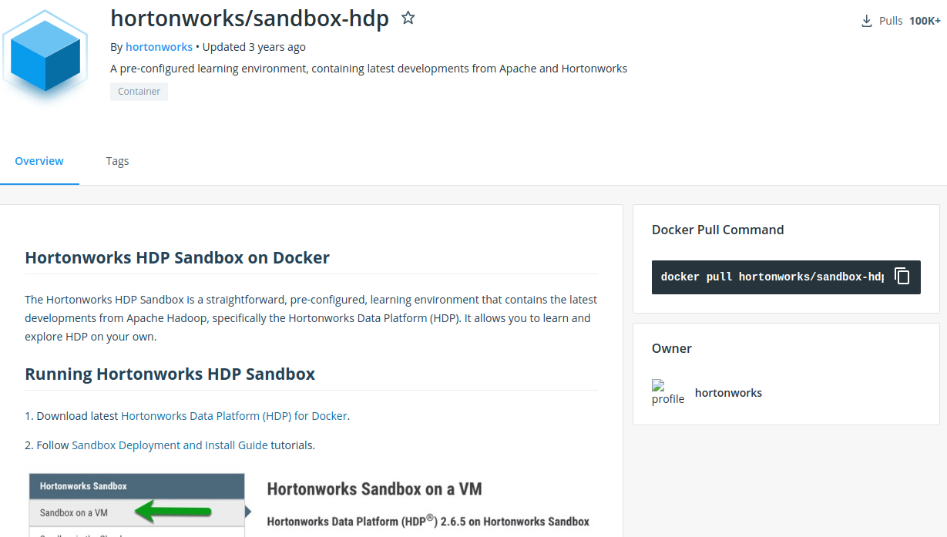
Task: Open Hortonworks Data Platform (HDP) for Docker link
Action: pos(234,416)
